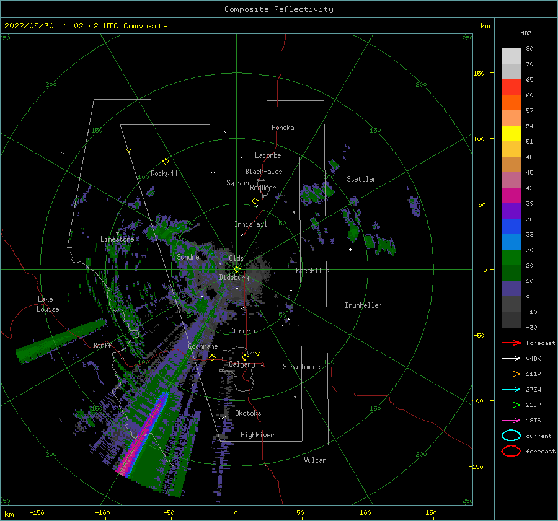
Task: Click the Cochrane label
Action: (203, 346)
